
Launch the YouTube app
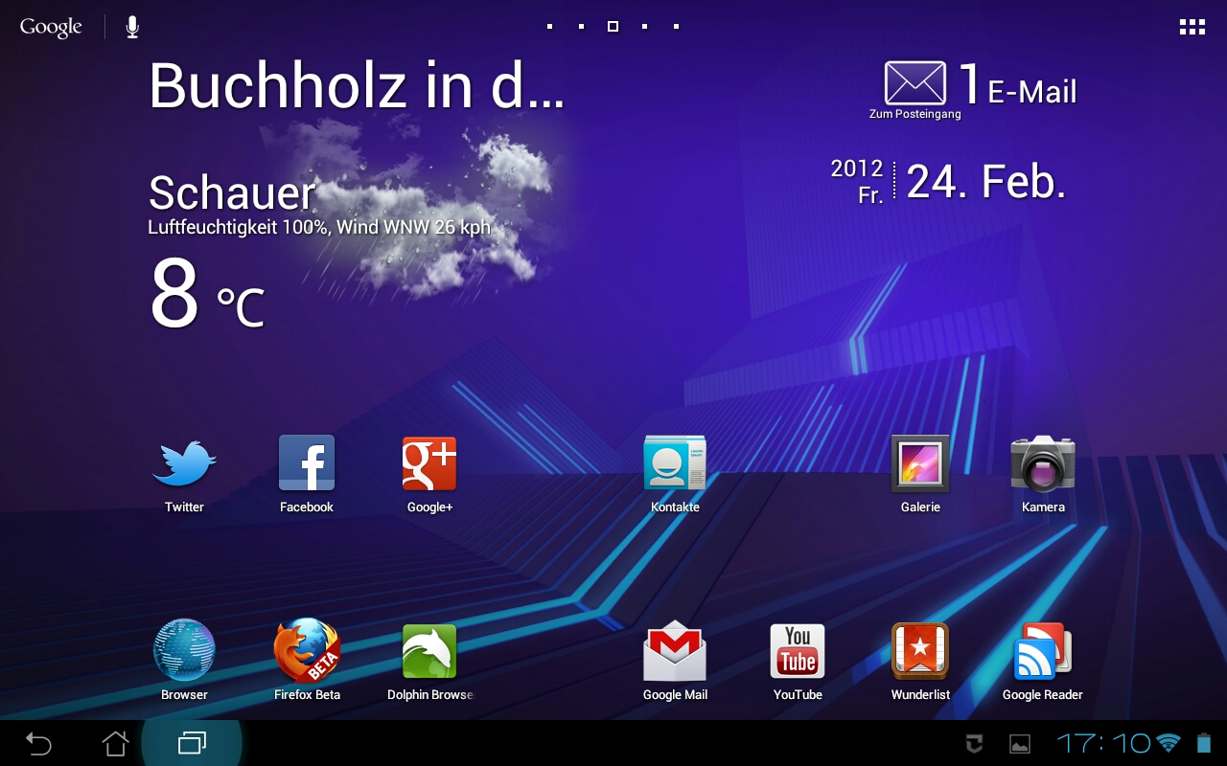click(798, 651)
